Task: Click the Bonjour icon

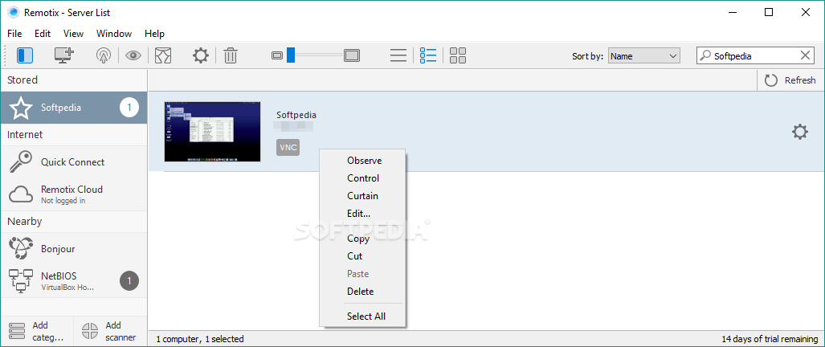Action: coord(21,248)
